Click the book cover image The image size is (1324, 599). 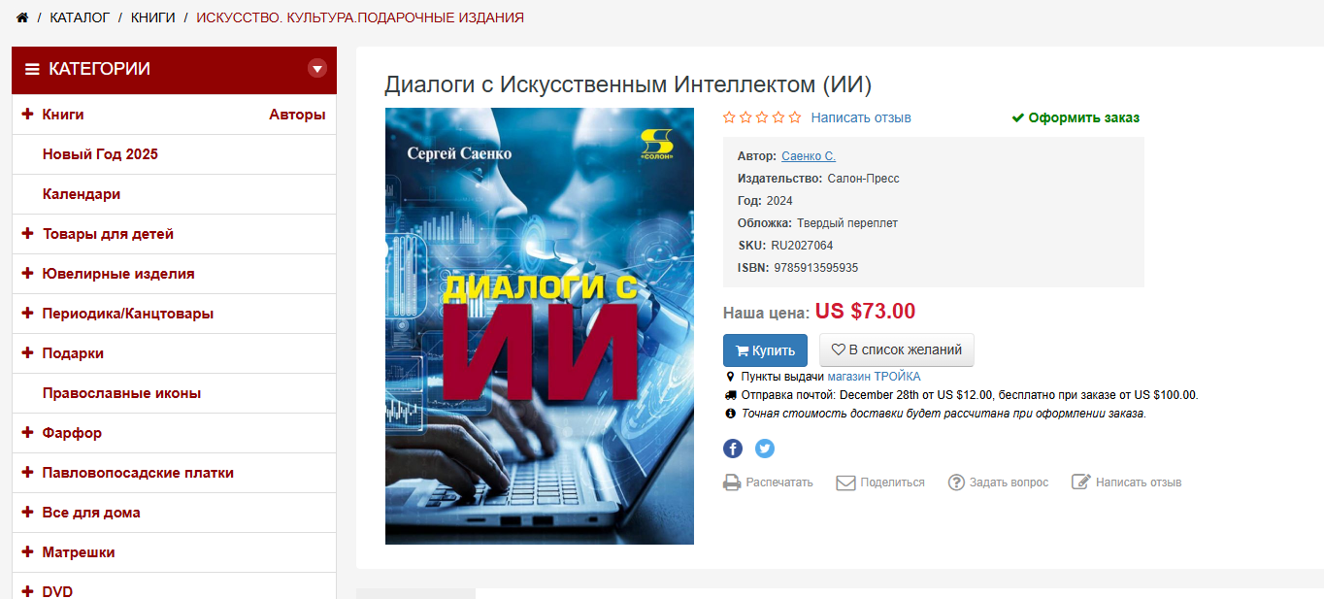coord(540,326)
